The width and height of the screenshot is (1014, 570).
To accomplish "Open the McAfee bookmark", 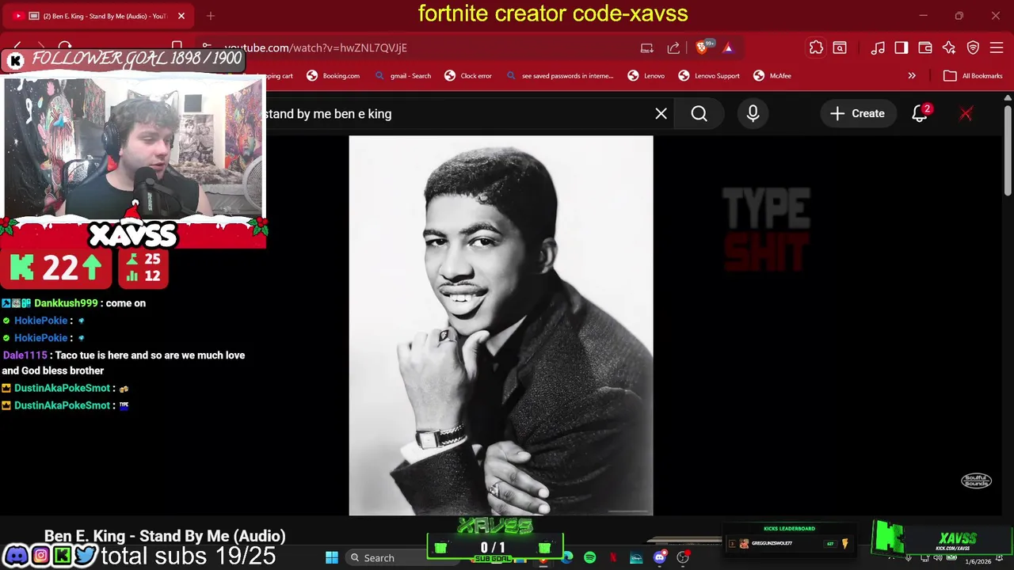I will 772,76.
